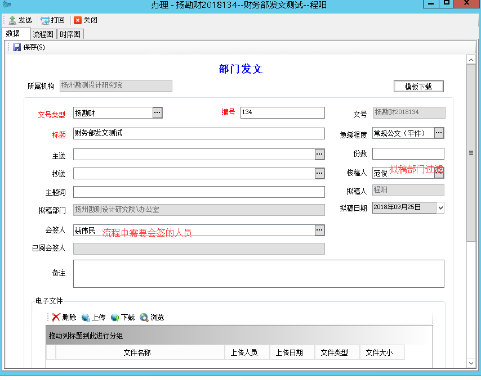The image size is (481, 380).
Task: Open the 会签人 ellipsis selector
Action: click(319, 230)
